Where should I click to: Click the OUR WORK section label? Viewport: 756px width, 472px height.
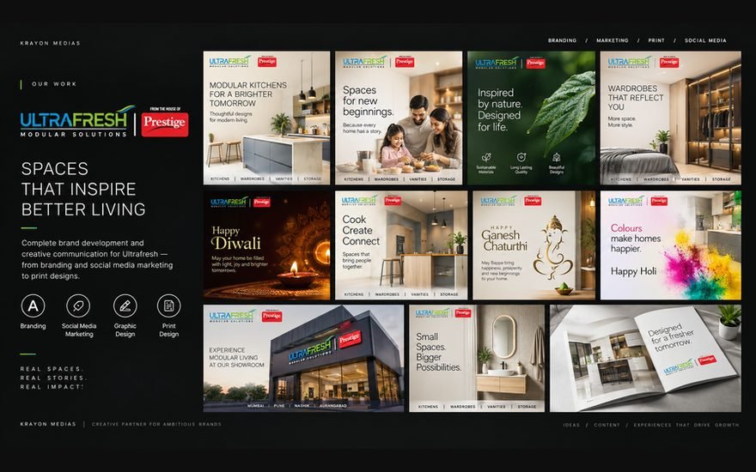tap(54, 84)
